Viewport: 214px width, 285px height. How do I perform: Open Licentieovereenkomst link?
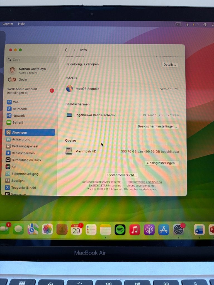[x=141, y=186]
